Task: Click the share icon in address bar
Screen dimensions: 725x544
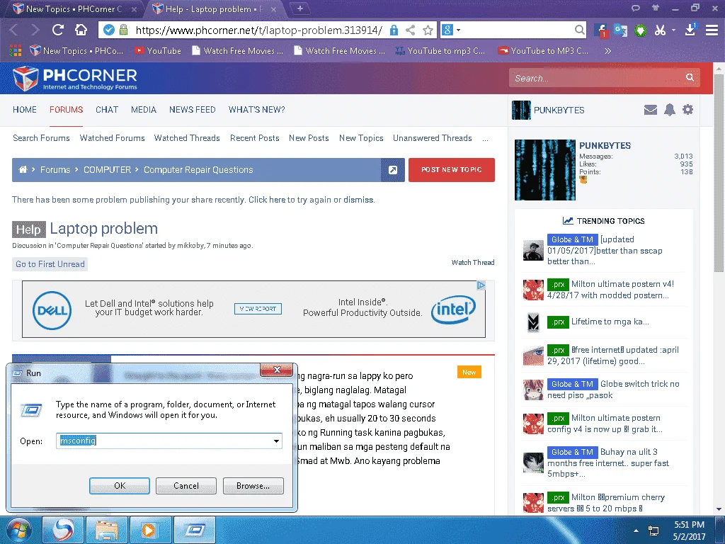Action: pyautogui.click(x=410, y=30)
